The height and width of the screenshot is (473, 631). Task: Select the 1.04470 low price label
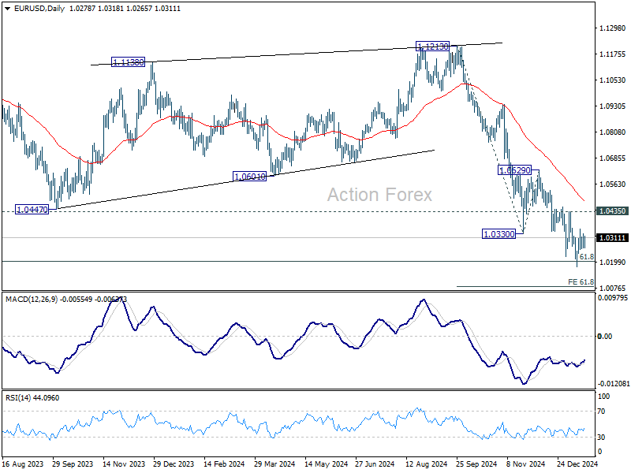[x=32, y=209]
